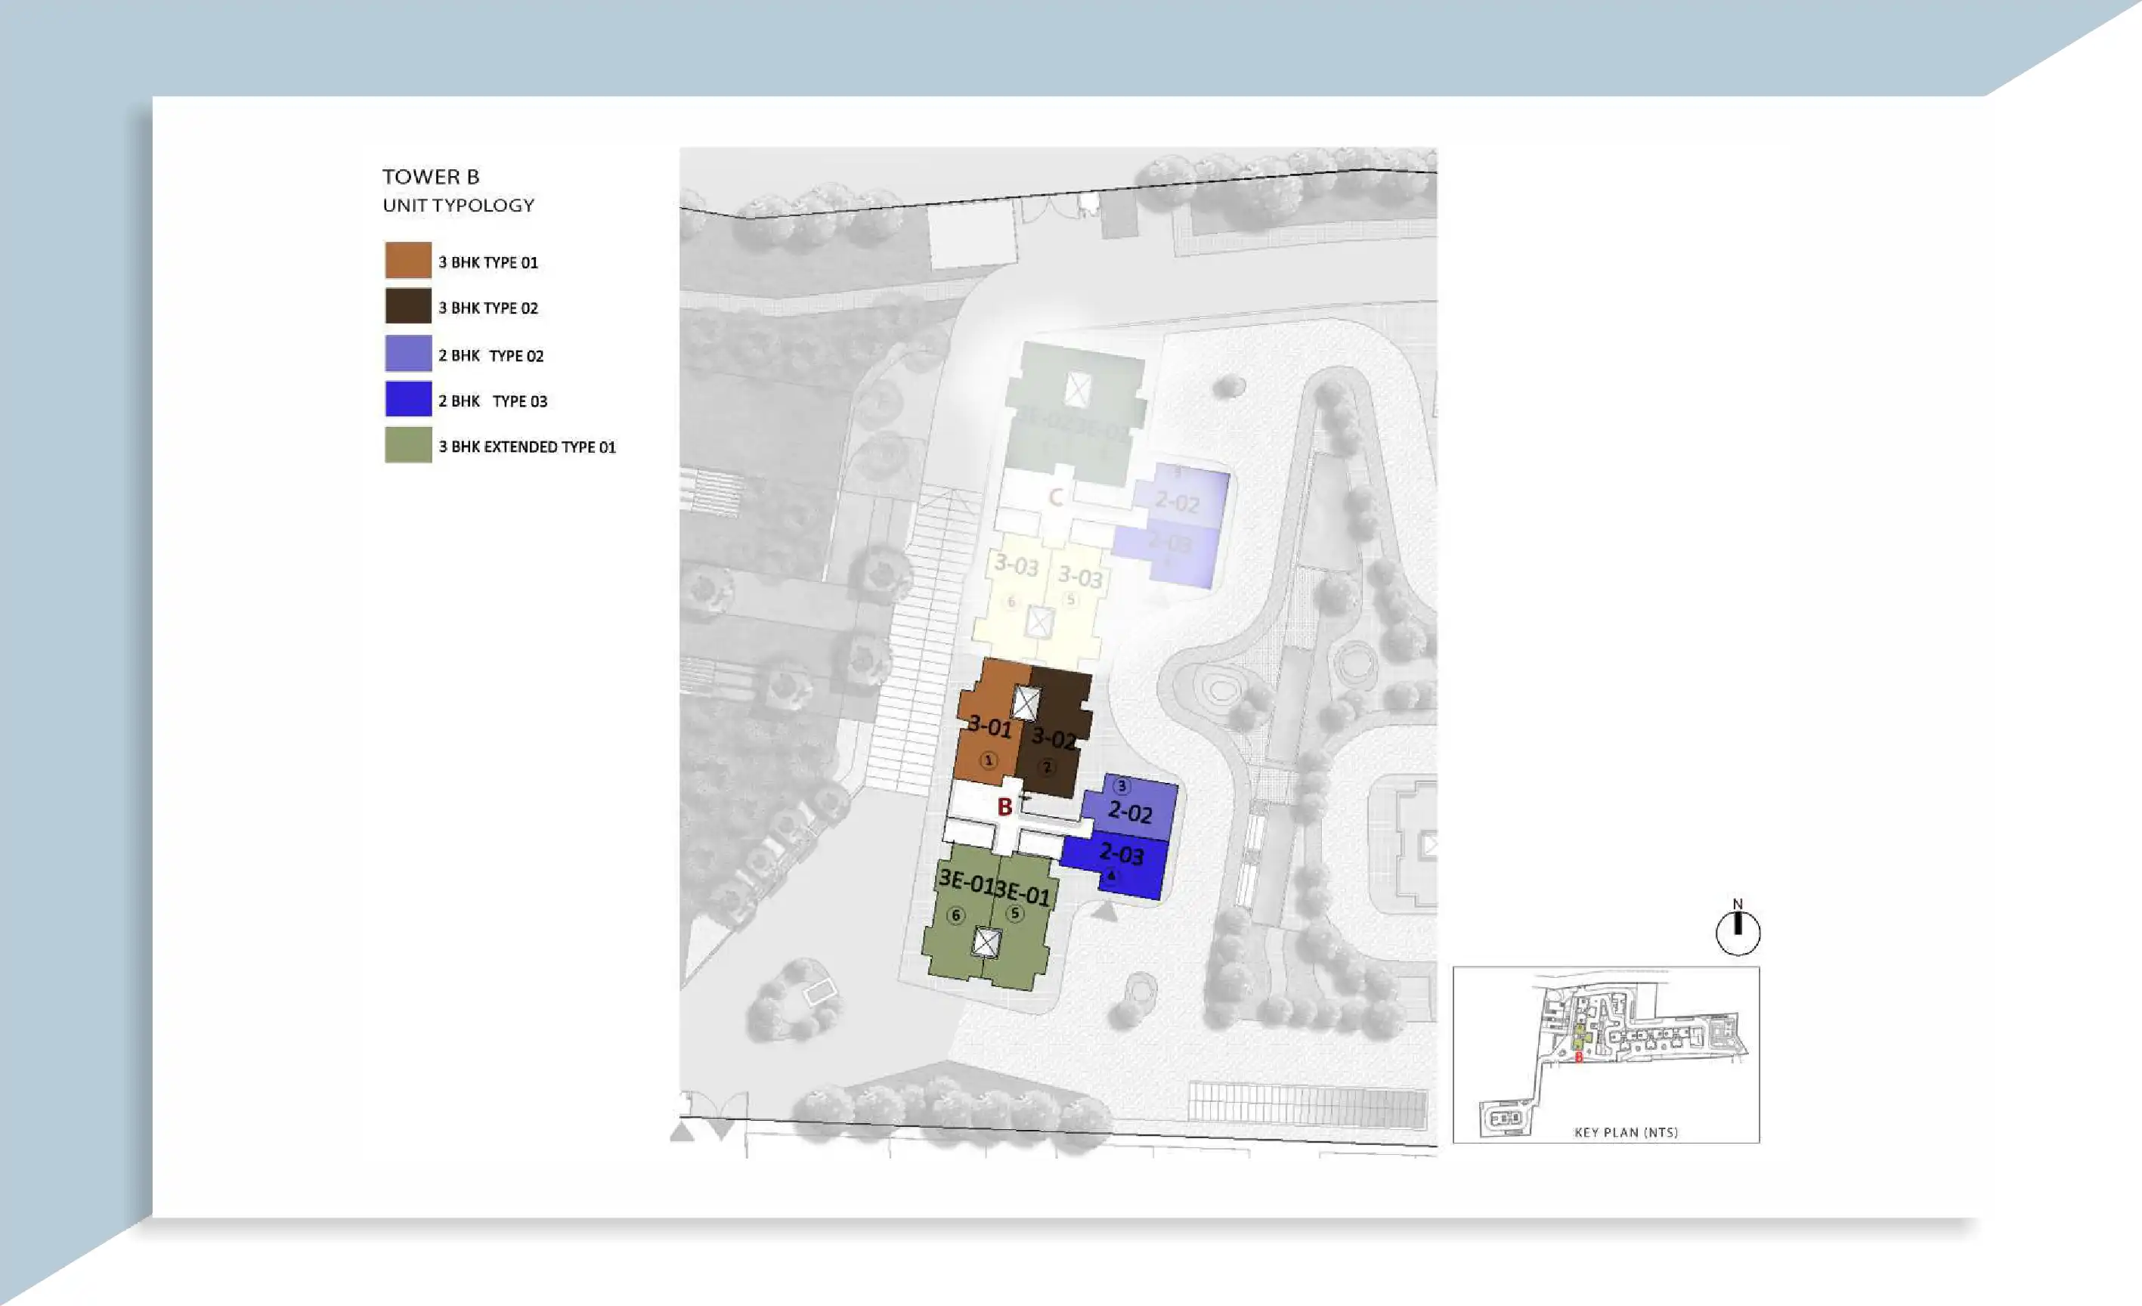Click the crossed shaft box between 3-01 and 3-02

pyautogui.click(x=1026, y=704)
